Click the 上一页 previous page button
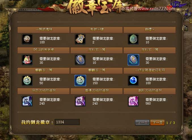Image resolution: width=192 pixels, height=140 pixels. click(142, 122)
